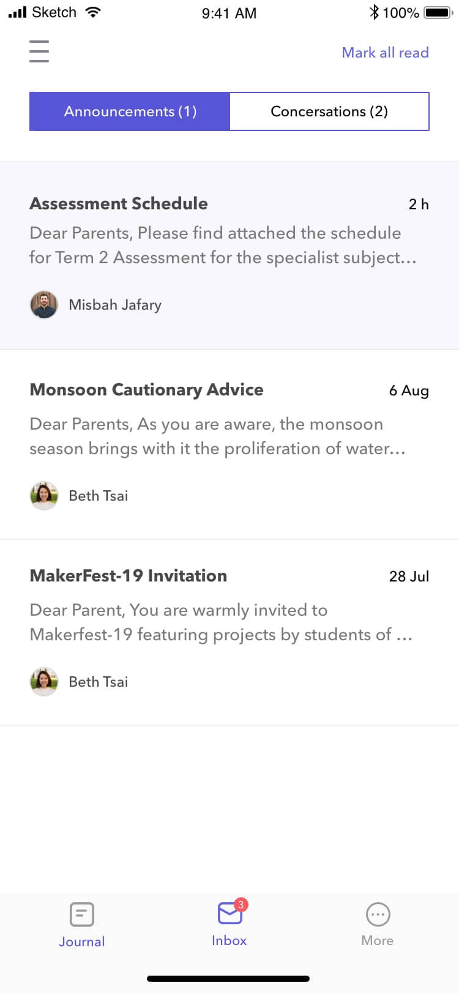Click Mark all read link
Viewport: 459px width, 994px height.
385,53
